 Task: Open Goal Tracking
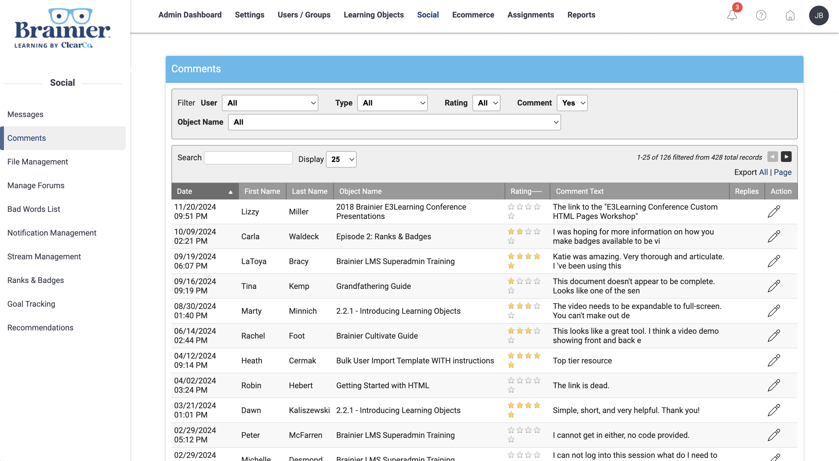click(31, 304)
